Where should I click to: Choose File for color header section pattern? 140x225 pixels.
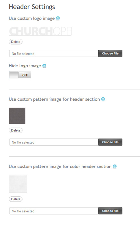[x=110, y=211]
